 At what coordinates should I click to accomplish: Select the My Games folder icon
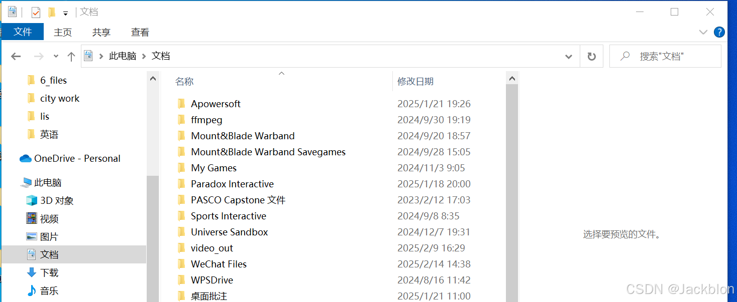[181, 168]
